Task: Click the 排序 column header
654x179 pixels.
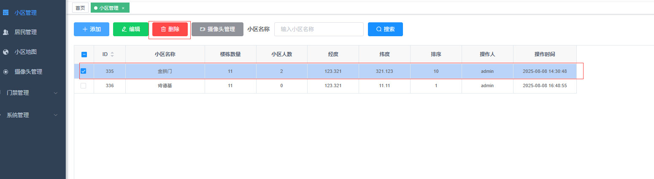Action: pyautogui.click(x=436, y=54)
